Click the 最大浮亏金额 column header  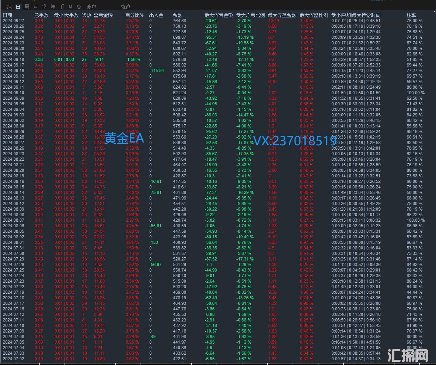tap(219, 15)
